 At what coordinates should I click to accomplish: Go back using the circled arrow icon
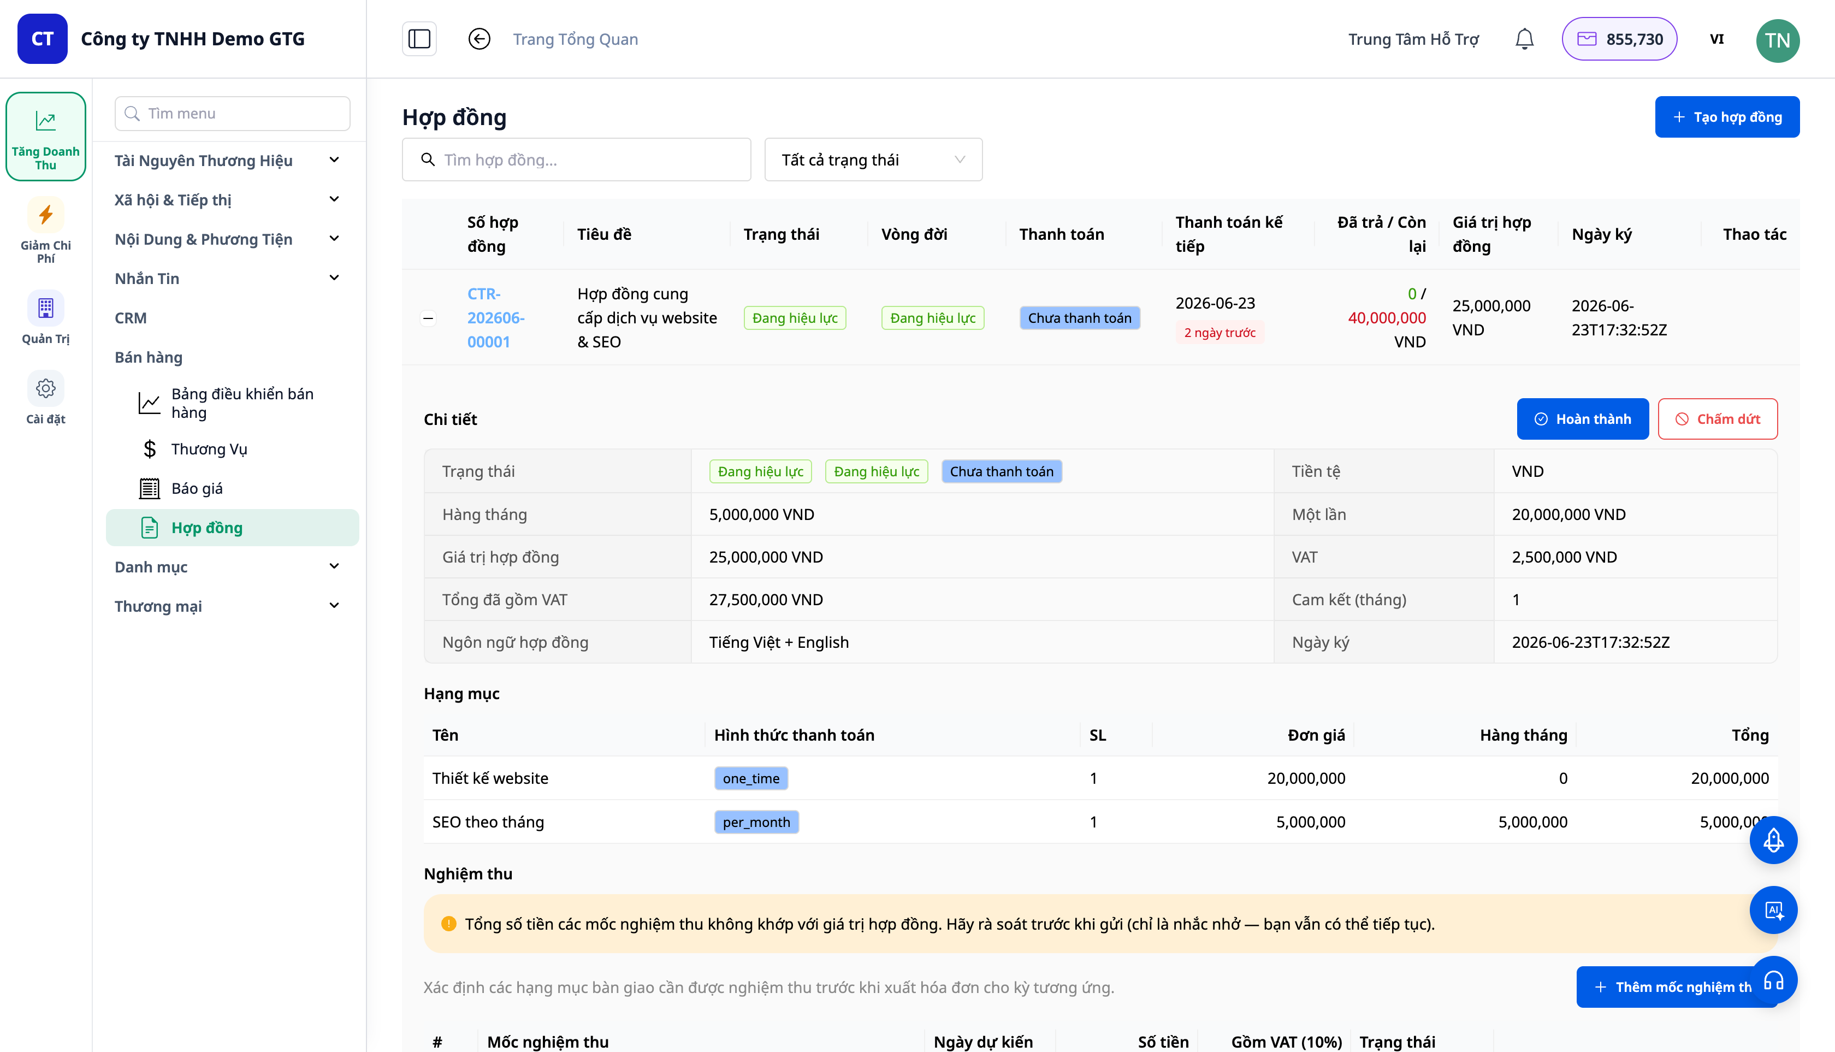479,39
